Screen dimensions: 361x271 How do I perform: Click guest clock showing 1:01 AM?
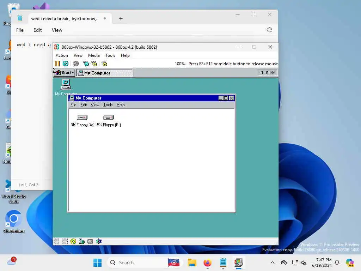click(268, 73)
